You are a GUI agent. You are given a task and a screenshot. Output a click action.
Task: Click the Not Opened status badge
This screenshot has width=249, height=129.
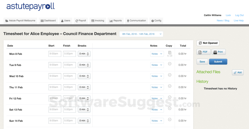click(208, 43)
